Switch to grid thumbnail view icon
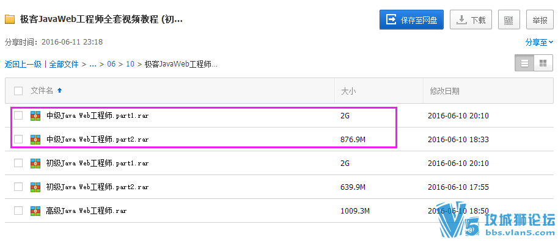This screenshot has height=241, width=558. 543,63
